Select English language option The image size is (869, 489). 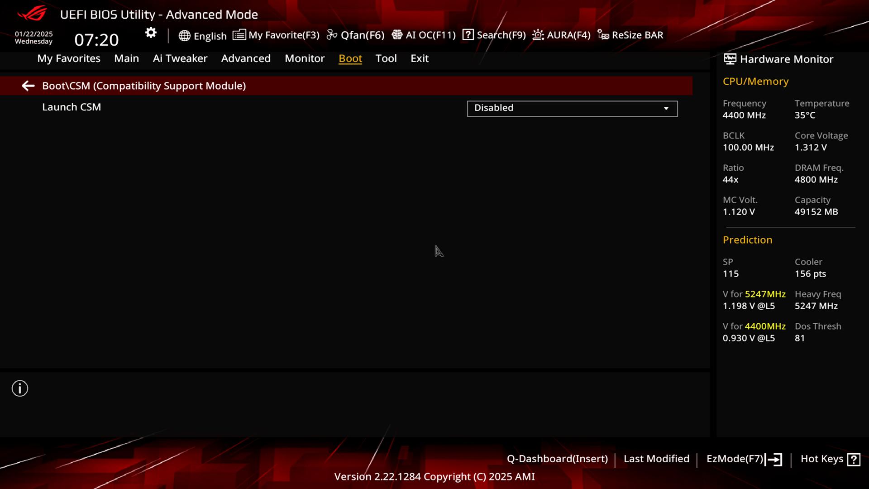[x=203, y=34]
